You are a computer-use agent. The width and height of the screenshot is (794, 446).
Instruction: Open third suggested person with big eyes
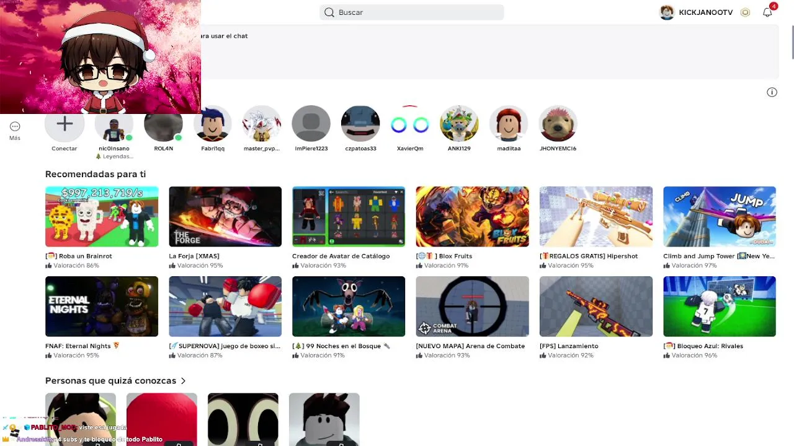[x=243, y=419]
